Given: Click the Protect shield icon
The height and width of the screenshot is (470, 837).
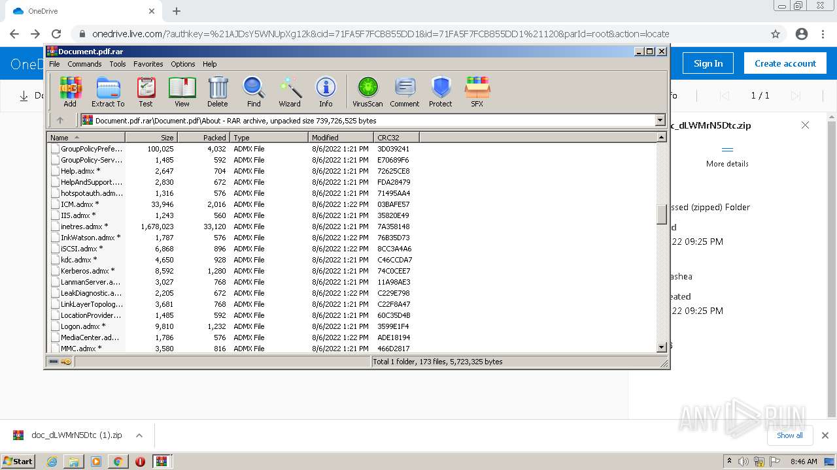Looking at the screenshot, I should (441, 91).
